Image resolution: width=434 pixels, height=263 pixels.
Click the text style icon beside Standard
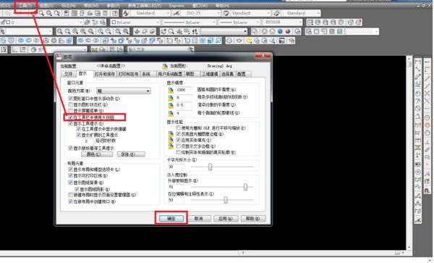tap(126, 13)
